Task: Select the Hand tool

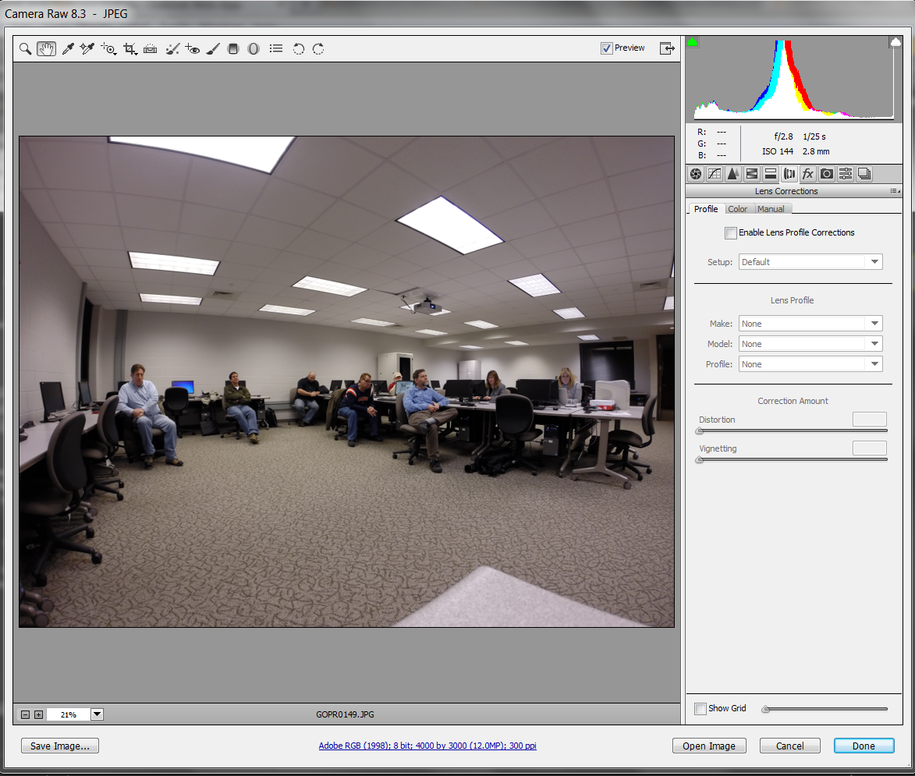Action: pos(46,49)
